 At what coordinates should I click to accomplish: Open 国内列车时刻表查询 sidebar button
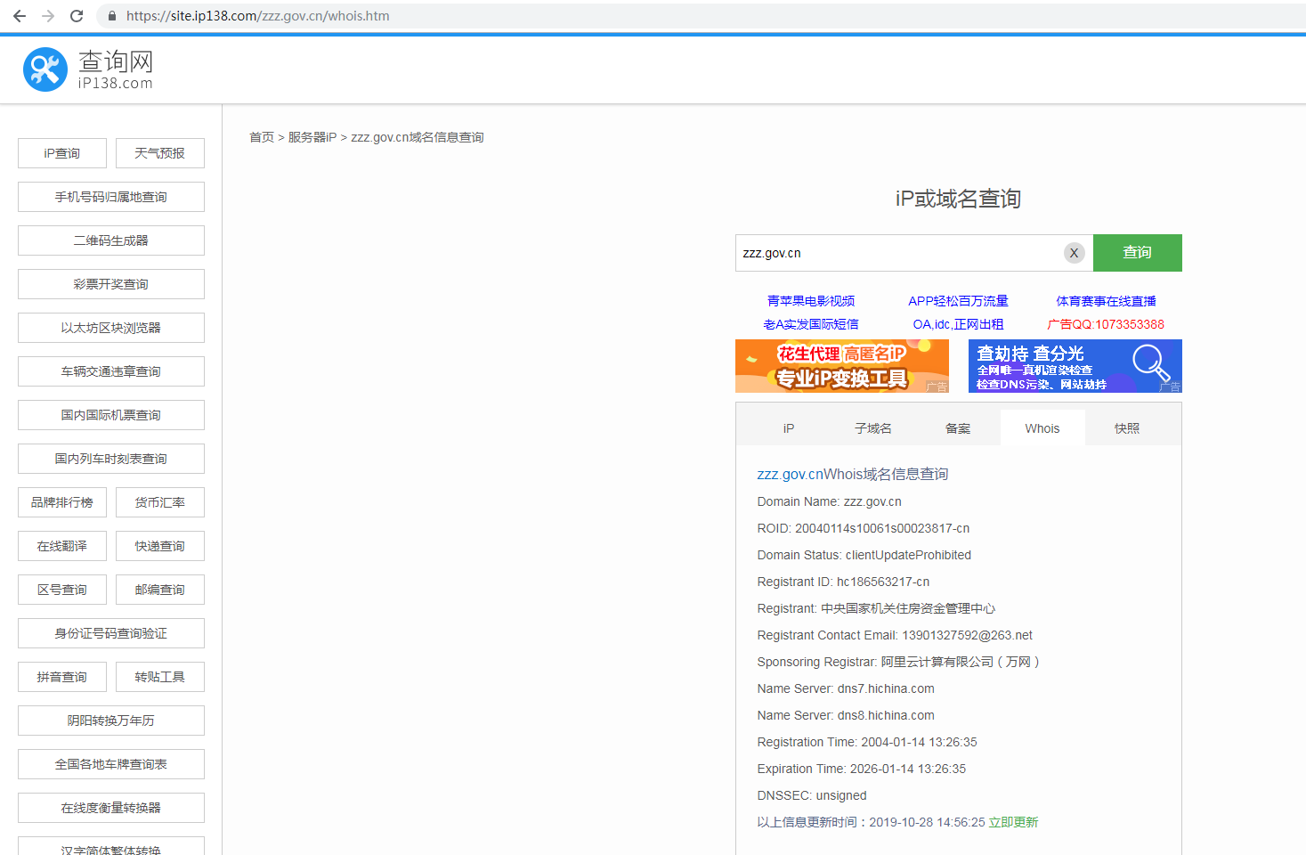(x=111, y=459)
